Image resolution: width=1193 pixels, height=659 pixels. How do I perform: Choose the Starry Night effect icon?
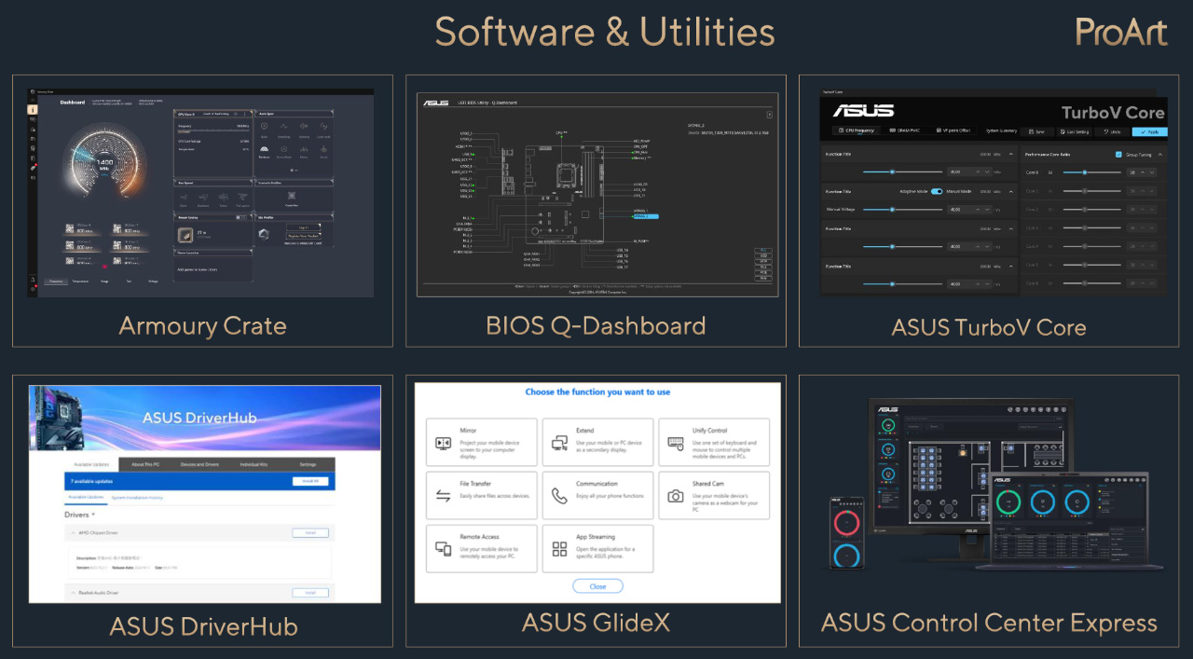(285, 149)
